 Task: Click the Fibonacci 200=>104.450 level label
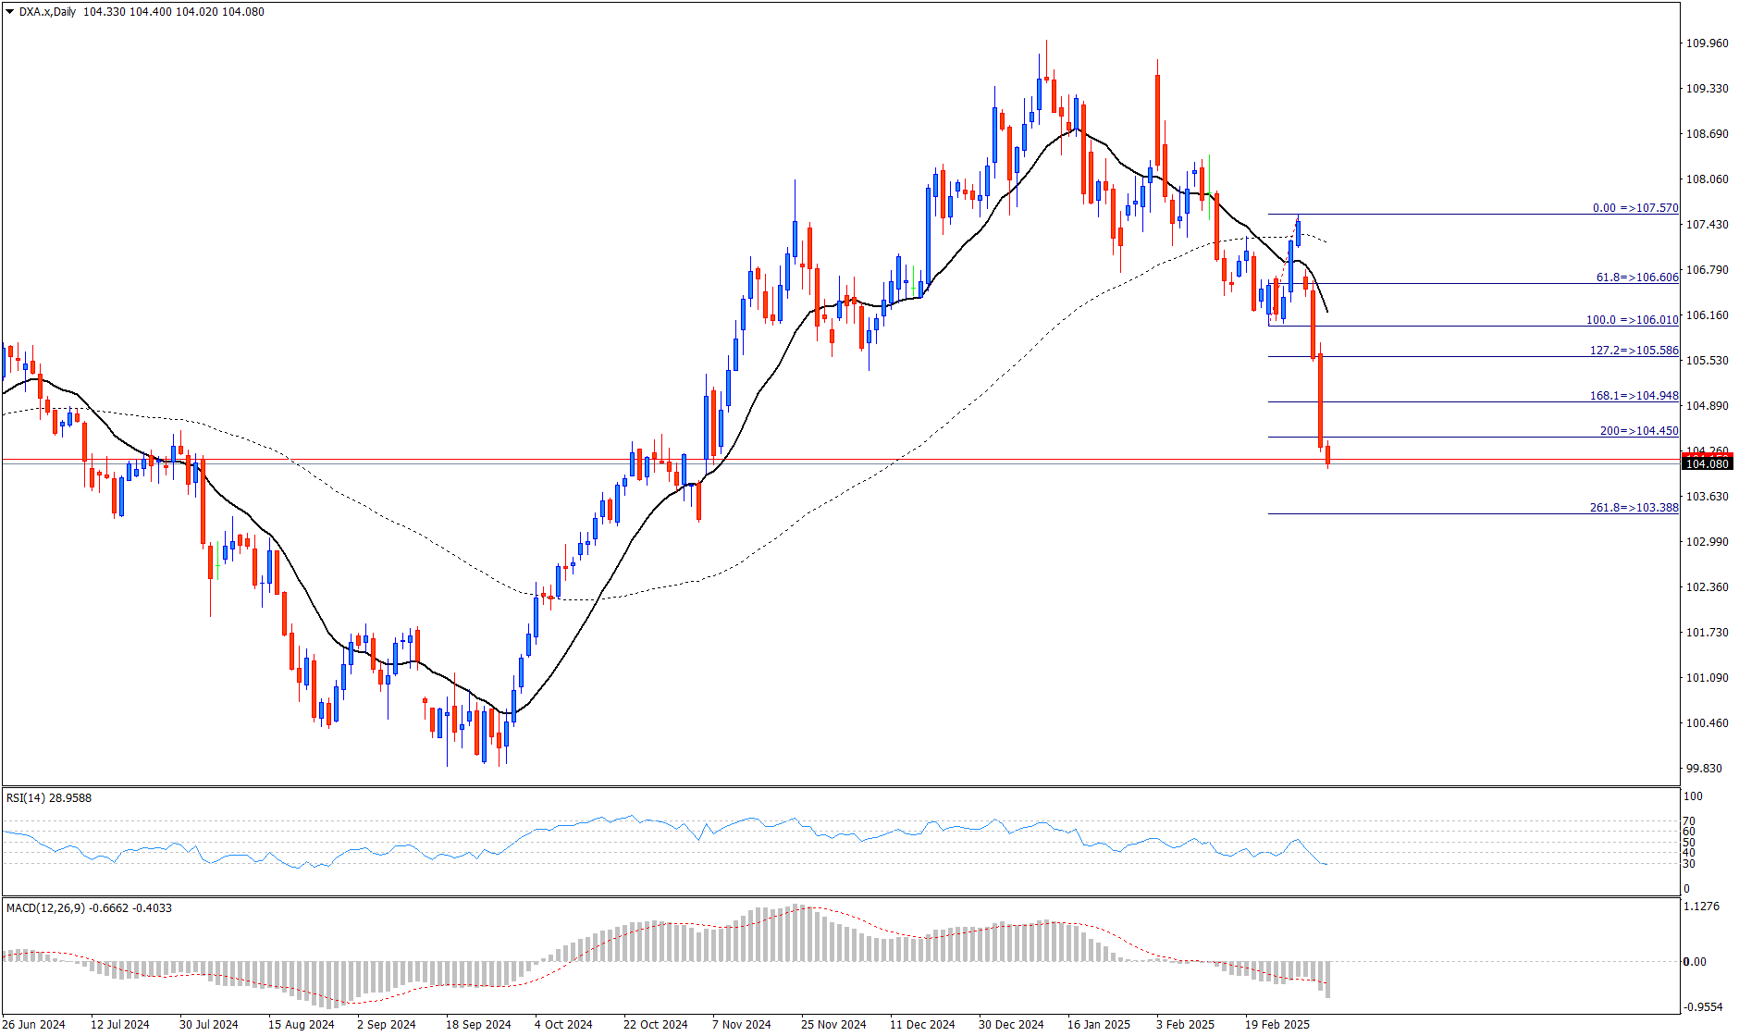tap(1638, 431)
